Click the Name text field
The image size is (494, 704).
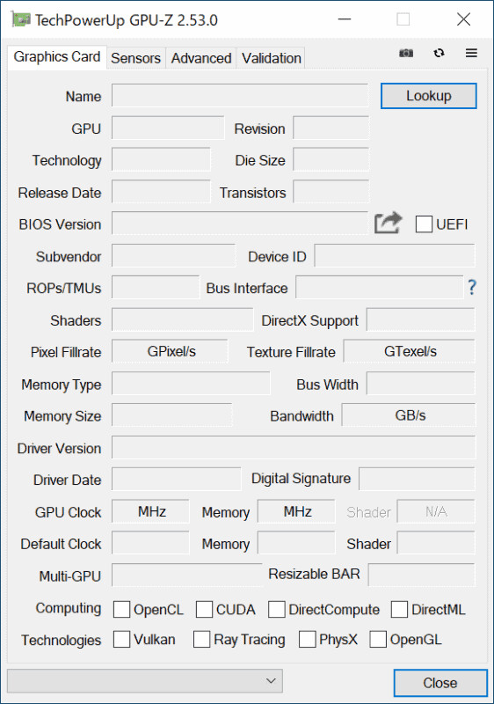point(240,95)
